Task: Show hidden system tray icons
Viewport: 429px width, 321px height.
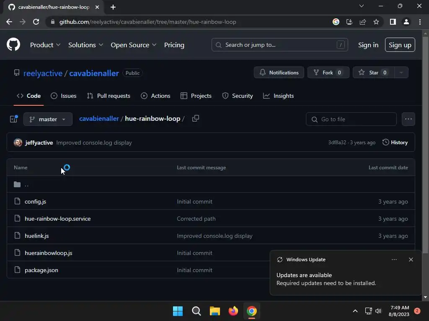Action: (x=355, y=311)
